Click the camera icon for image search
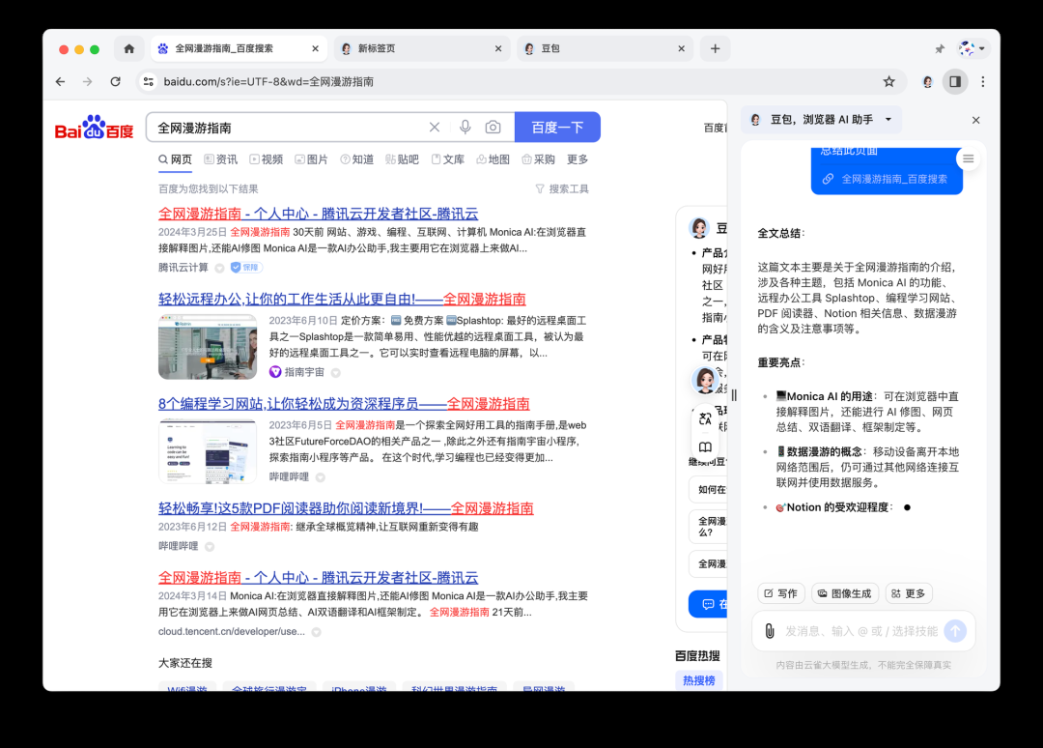Viewport: 1043px width, 748px height. (493, 127)
